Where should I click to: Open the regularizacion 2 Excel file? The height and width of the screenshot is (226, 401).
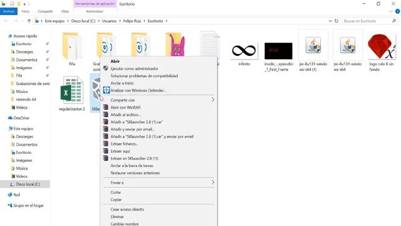tap(72, 90)
